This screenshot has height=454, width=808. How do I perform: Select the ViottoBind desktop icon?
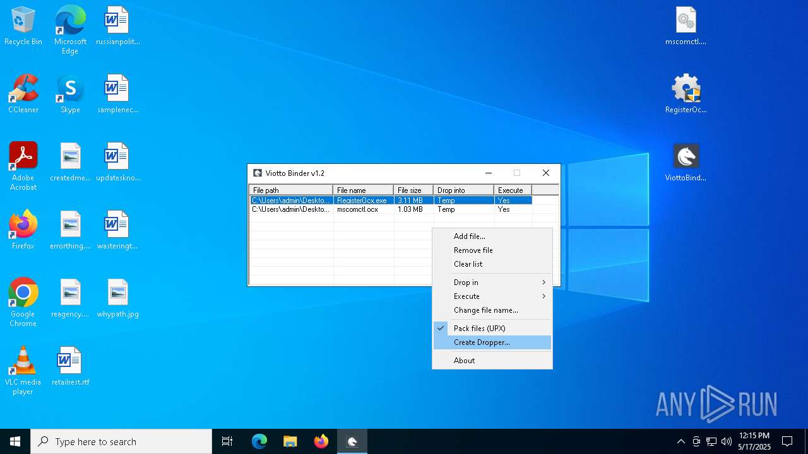tap(686, 163)
